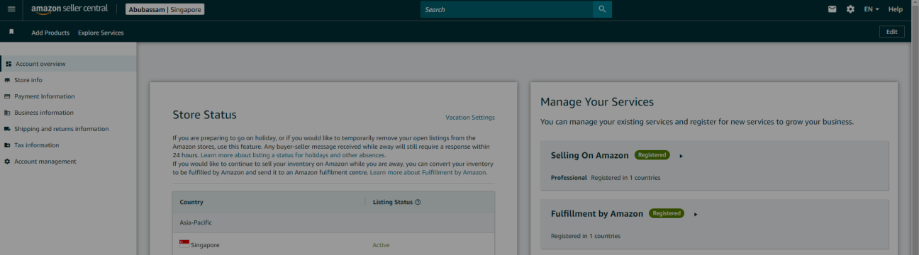This screenshot has width=919, height=255.
Task: Click the Edit button
Action: pos(891,32)
